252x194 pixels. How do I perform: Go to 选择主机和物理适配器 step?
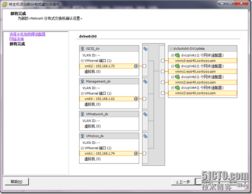point(27,34)
